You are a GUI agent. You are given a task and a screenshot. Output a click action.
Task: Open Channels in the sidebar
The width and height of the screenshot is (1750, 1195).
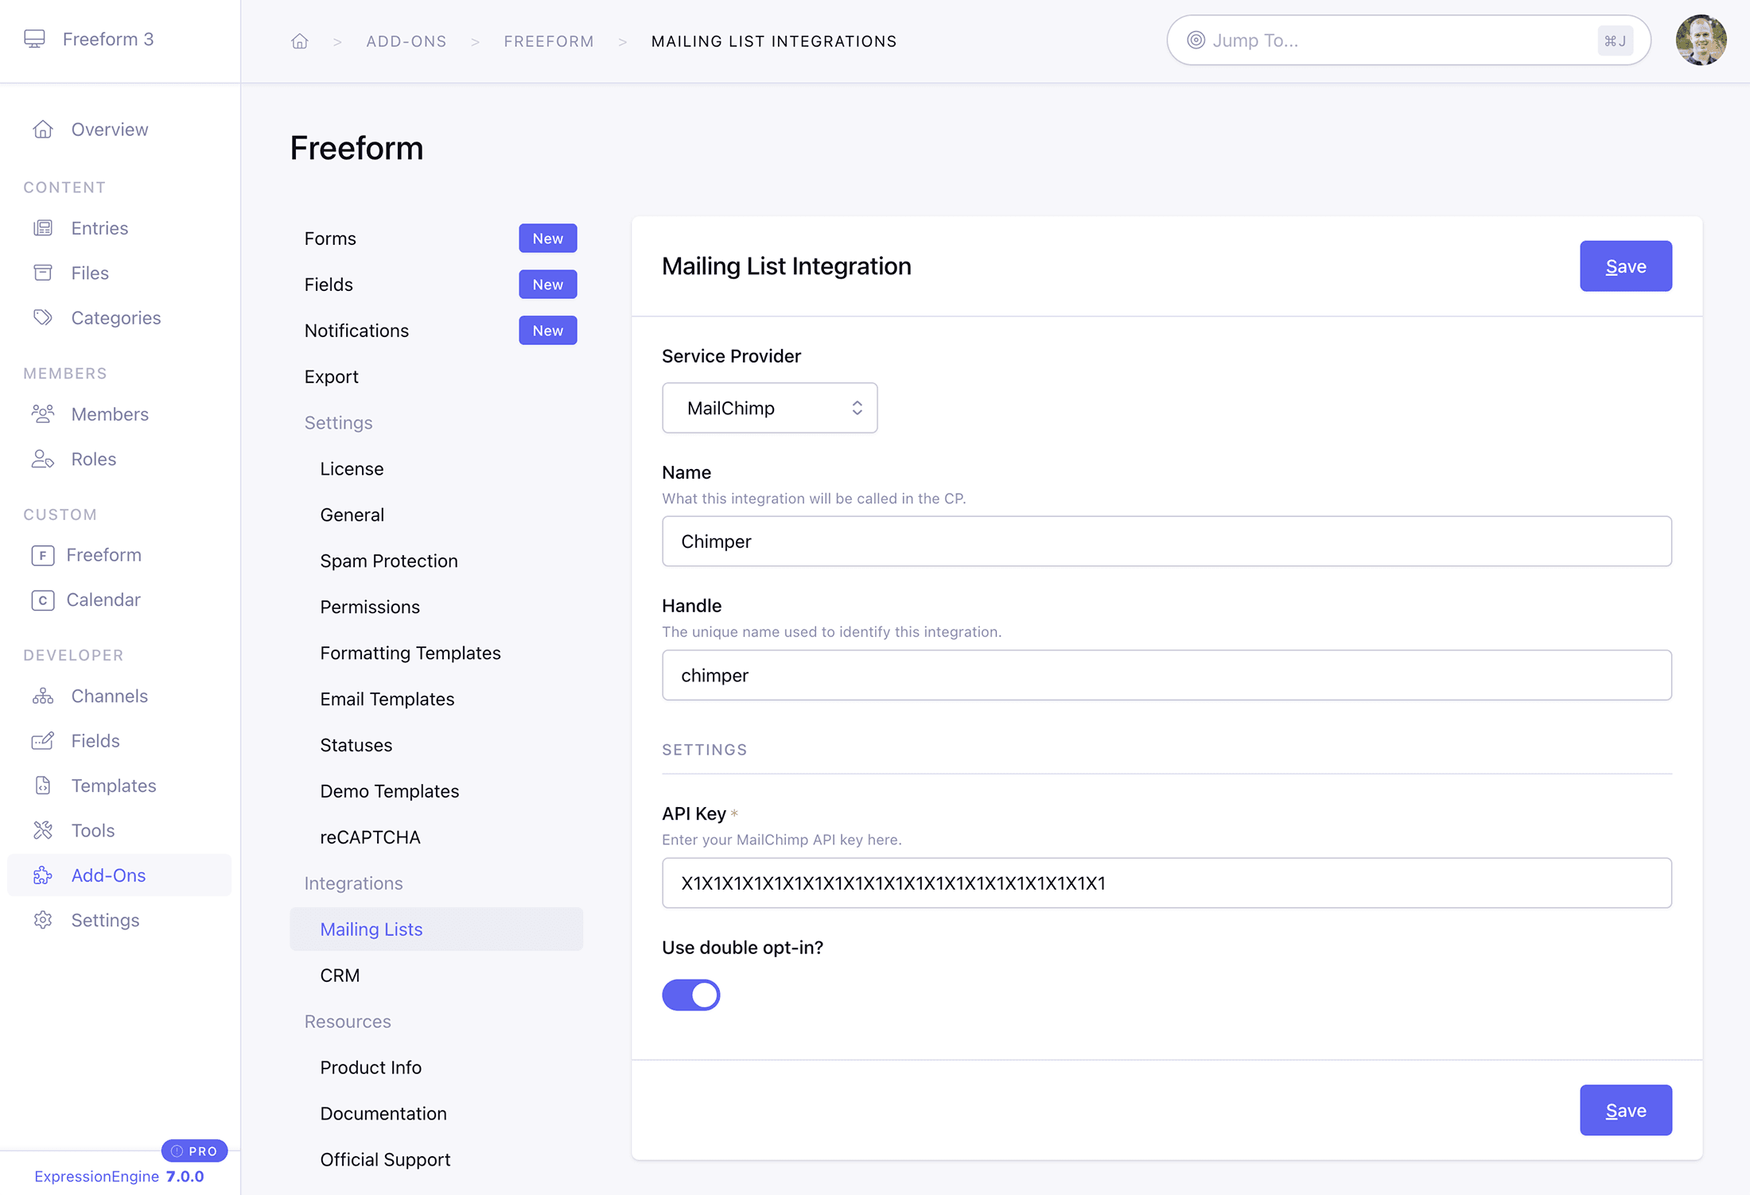(x=109, y=696)
